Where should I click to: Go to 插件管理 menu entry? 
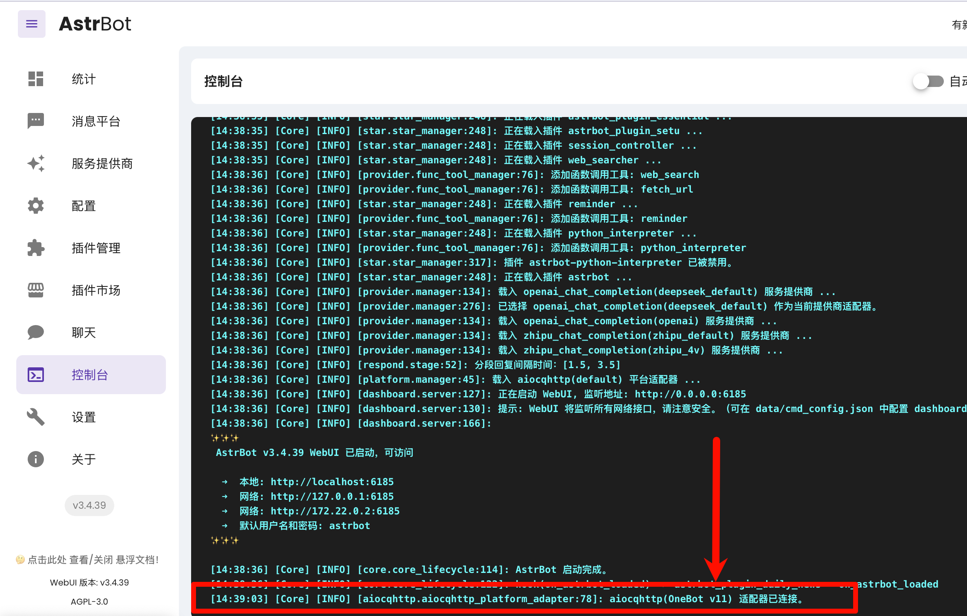(x=96, y=248)
